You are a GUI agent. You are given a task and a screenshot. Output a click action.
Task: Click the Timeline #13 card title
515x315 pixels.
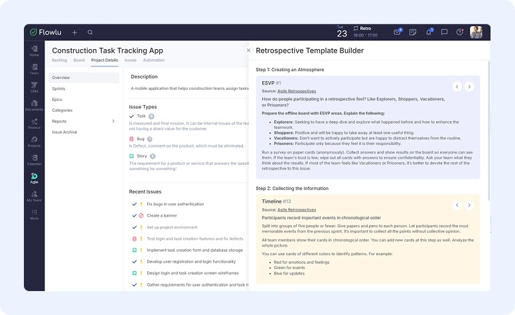tap(276, 201)
